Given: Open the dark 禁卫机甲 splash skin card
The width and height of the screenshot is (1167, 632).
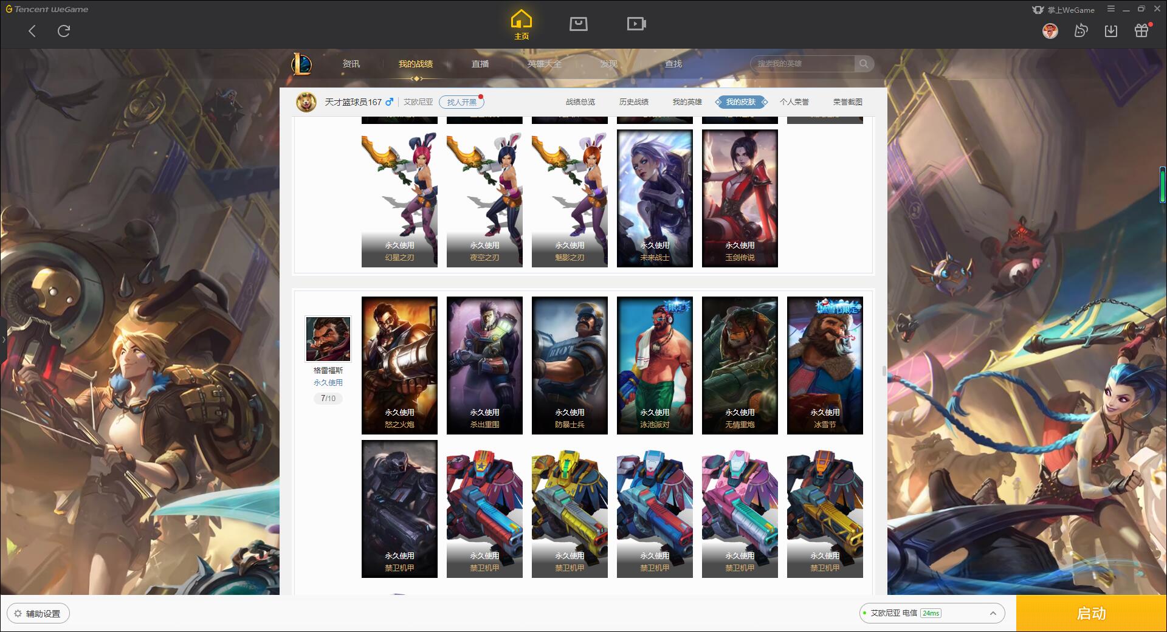Looking at the screenshot, I should tap(399, 509).
